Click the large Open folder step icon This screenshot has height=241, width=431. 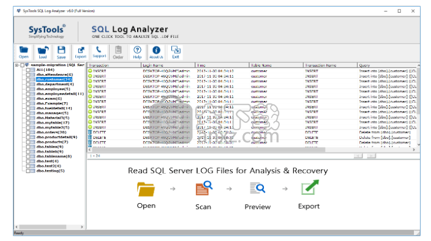(146, 189)
